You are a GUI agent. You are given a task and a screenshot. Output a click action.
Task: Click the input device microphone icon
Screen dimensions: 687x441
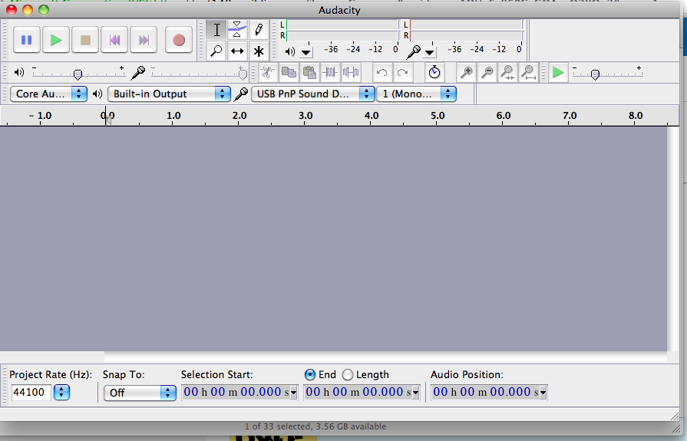240,94
